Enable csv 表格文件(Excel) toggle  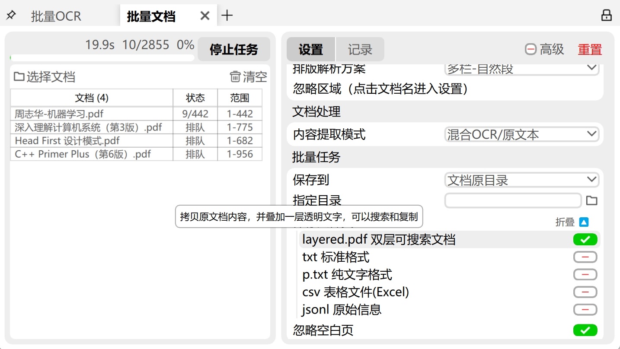pos(585,292)
